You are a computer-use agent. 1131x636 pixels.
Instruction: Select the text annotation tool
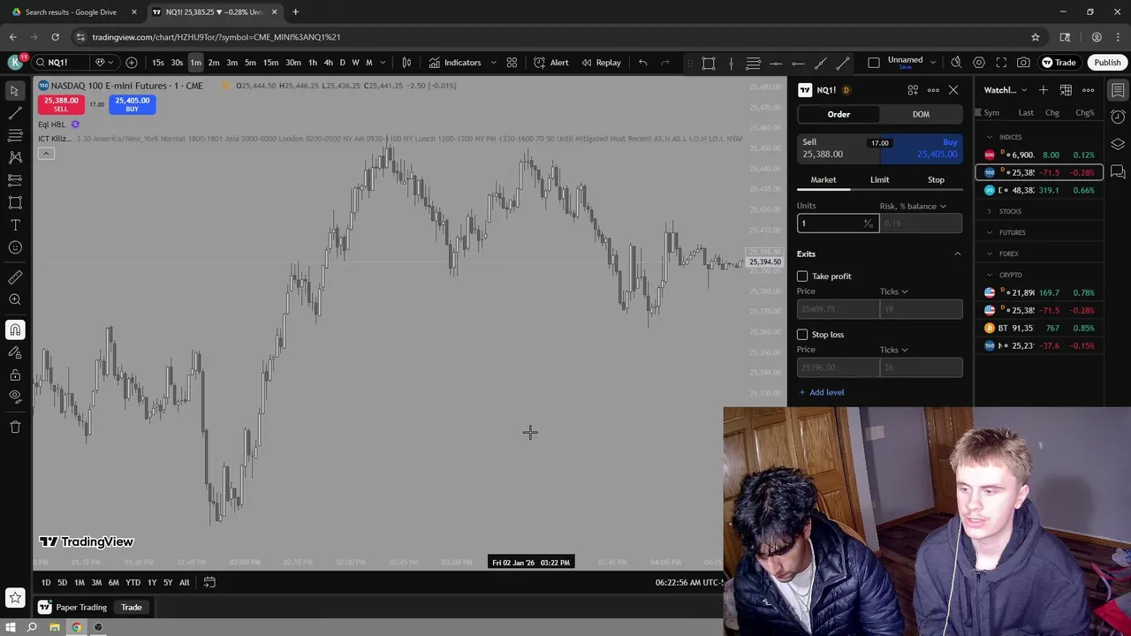coord(15,225)
